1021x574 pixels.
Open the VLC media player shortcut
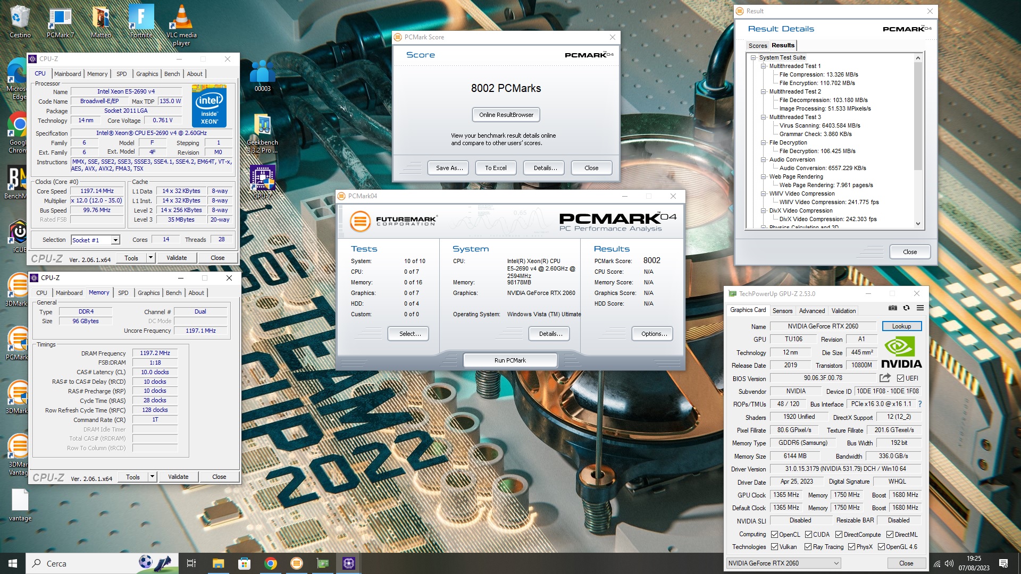click(181, 26)
